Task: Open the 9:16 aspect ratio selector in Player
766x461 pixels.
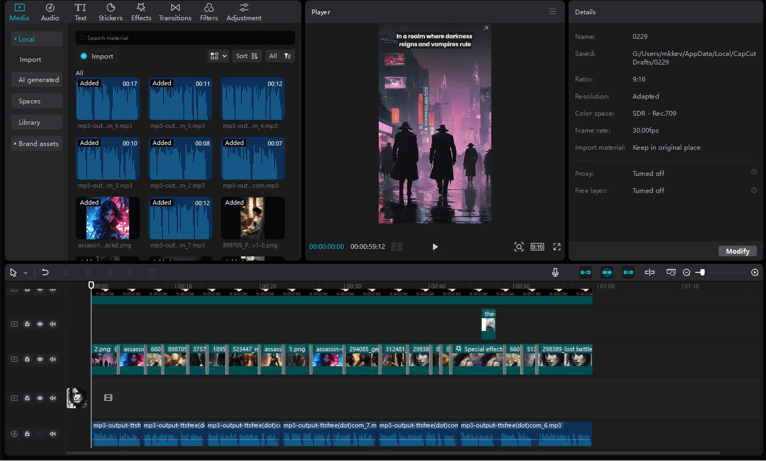Action: (538, 247)
